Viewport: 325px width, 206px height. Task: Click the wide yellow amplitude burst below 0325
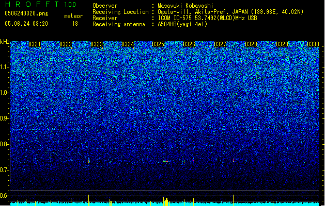coord(166,202)
